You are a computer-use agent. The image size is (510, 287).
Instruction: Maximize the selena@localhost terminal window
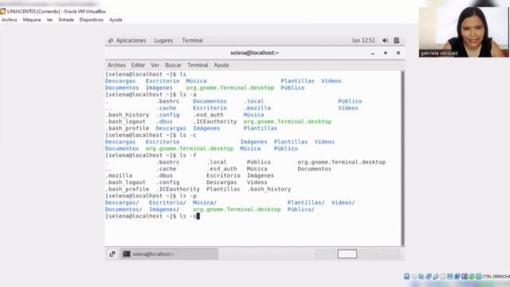tap(386, 53)
